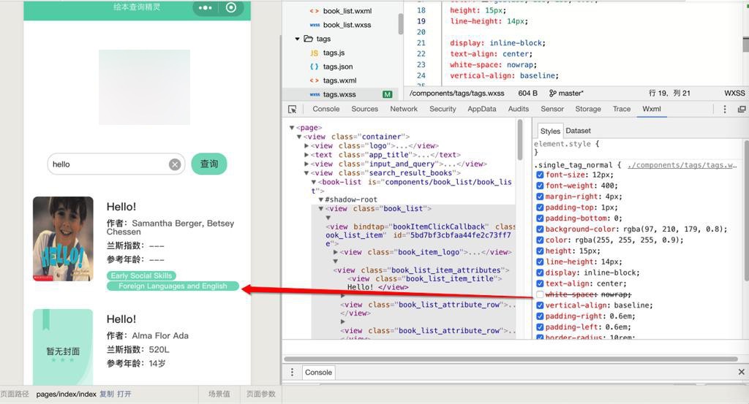Click the tags.wxml file icon
Image resolution: width=749 pixels, height=404 pixels.
click(x=315, y=80)
